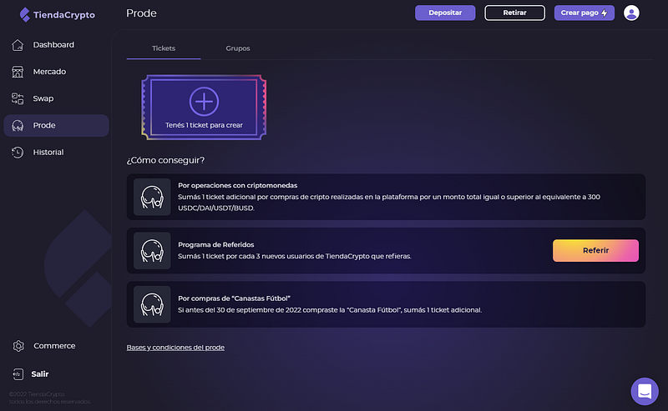The height and width of the screenshot is (411, 668).
Task: Open Mercado menu item
Action: tap(56, 72)
